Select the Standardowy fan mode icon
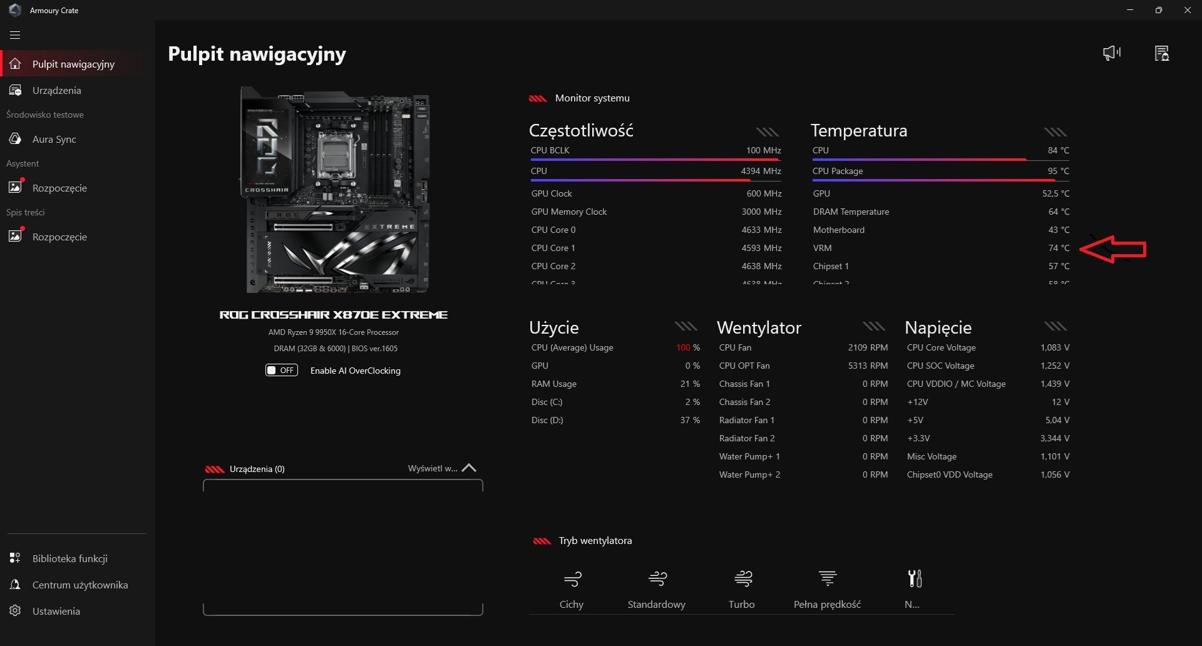The height and width of the screenshot is (646, 1202). tap(657, 578)
